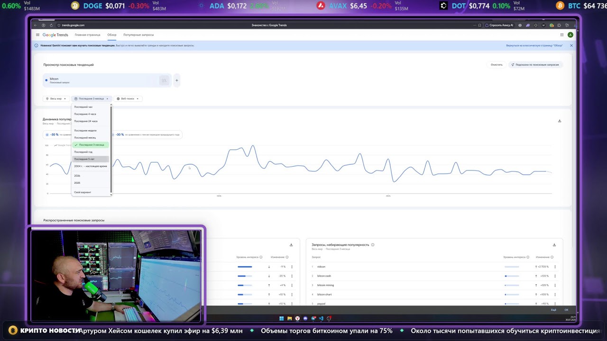Select the Last year option
This screenshot has height=341, width=607.
(x=91, y=152)
